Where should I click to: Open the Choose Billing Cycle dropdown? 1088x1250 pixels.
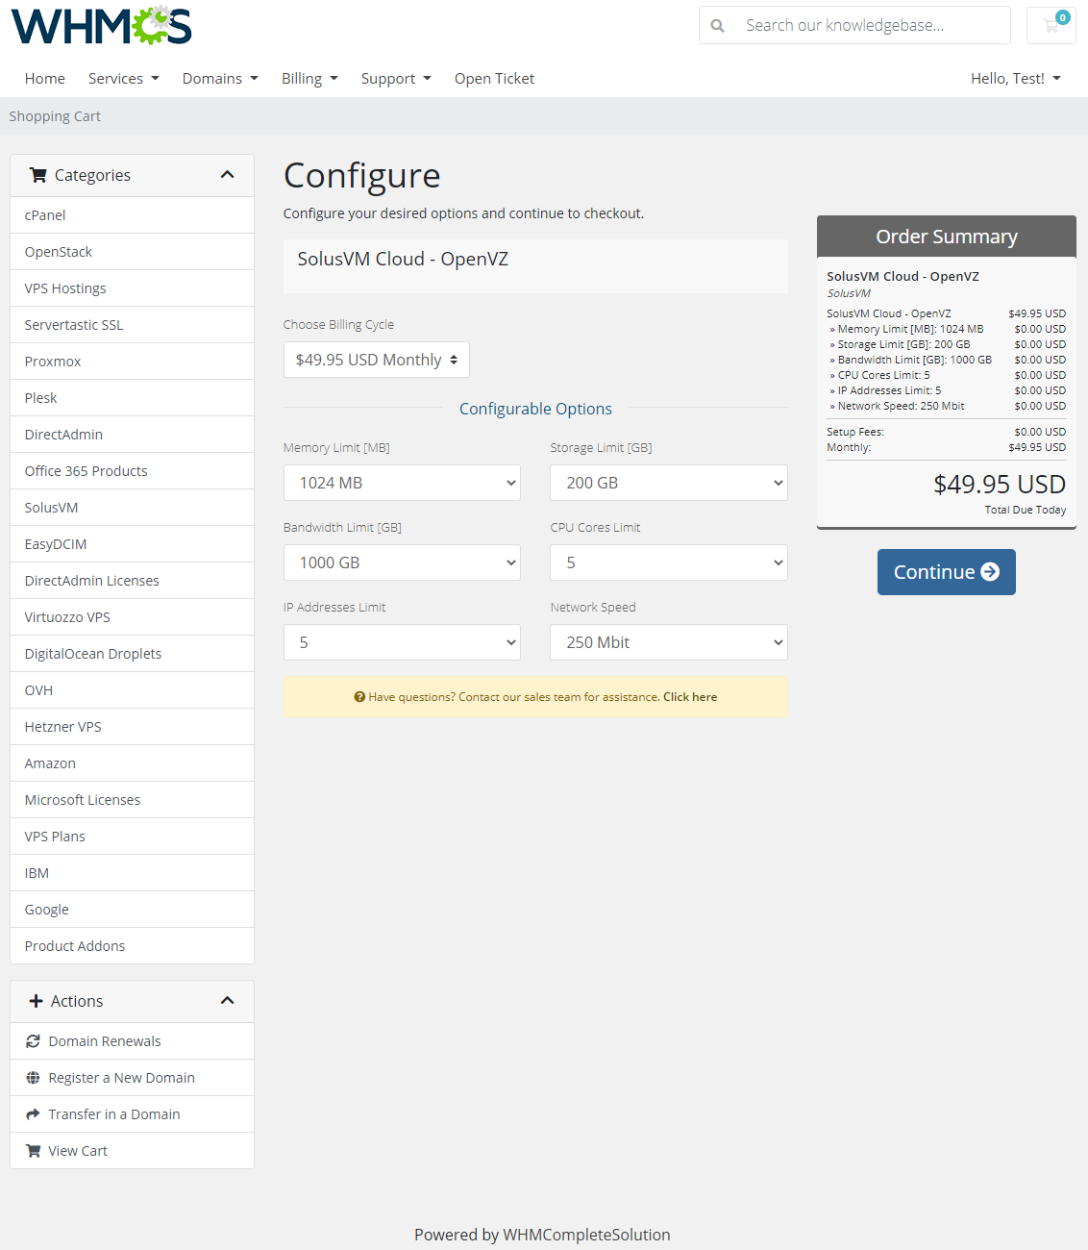tap(376, 359)
